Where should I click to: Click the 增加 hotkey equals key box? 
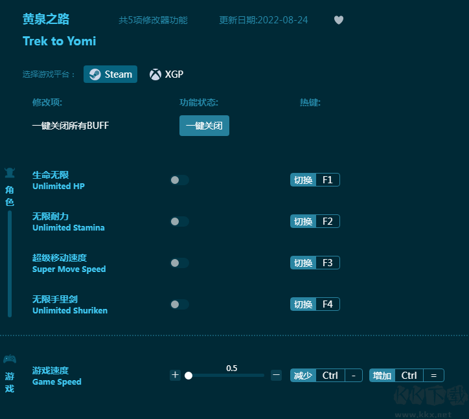click(433, 376)
